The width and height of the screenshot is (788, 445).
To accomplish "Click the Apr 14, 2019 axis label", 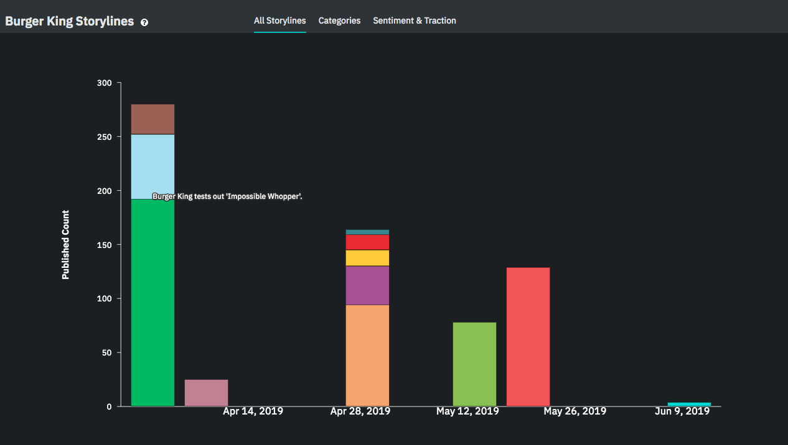I will tap(253, 411).
